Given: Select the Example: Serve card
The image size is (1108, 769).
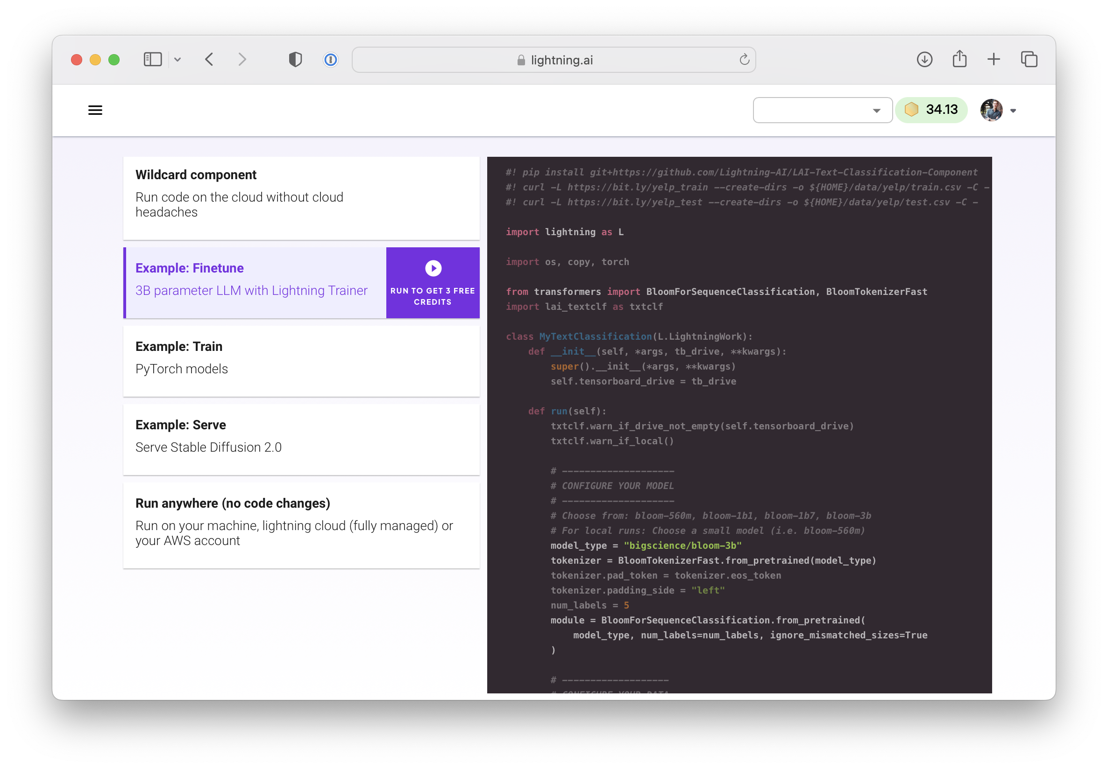Looking at the screenshot, I should coord(301,440).
